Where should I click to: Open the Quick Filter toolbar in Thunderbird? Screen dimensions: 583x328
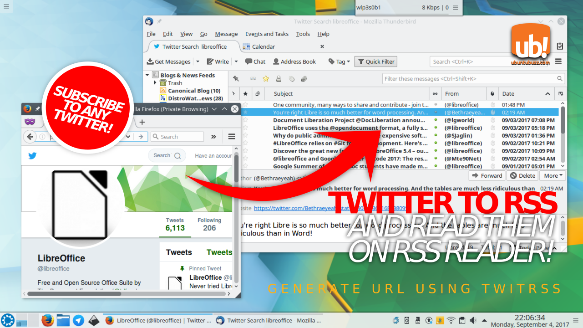tap(375, 61)
